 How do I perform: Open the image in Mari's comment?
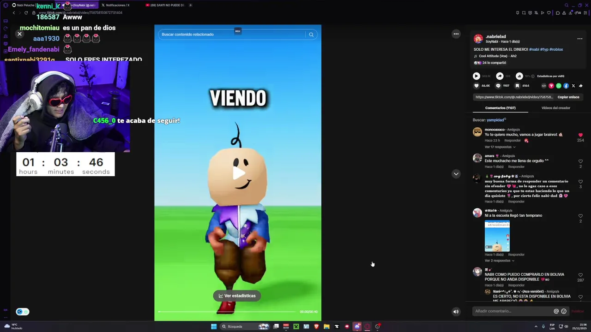click(x=497, y=236)
